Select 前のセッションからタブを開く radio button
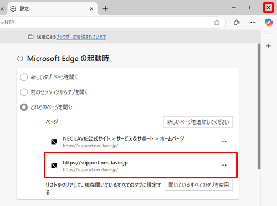The height and width of the screenshot is (206, 277). [24, 92]
